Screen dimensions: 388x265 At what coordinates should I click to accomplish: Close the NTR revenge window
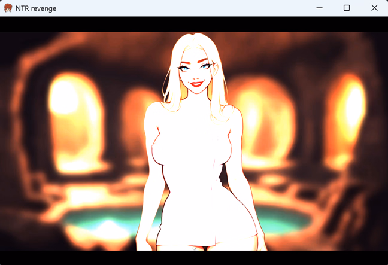374,8
